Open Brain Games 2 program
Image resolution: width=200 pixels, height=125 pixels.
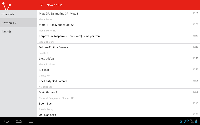pos(118,94)
